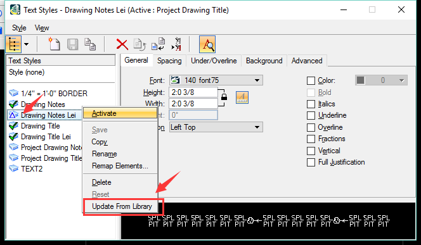Enable the Italics checkbox
This screenshot has height=245, width=421.
pyautogui.click(x=311, y=104)
